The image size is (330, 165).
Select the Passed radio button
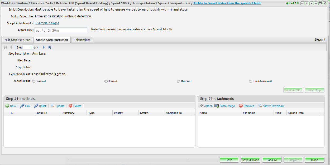pyautogui.click(x=34, y=81)
